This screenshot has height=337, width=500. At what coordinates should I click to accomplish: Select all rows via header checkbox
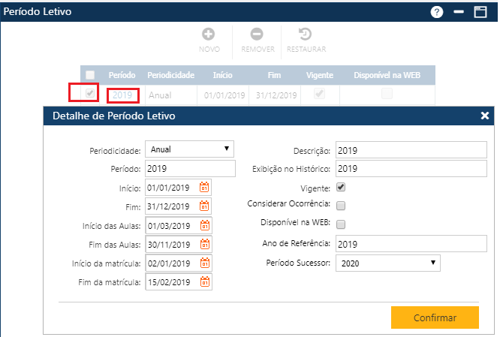pos(90,75)
